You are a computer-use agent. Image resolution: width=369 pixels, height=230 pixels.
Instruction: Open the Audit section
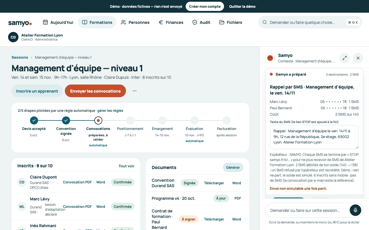[x=201, y=22]
